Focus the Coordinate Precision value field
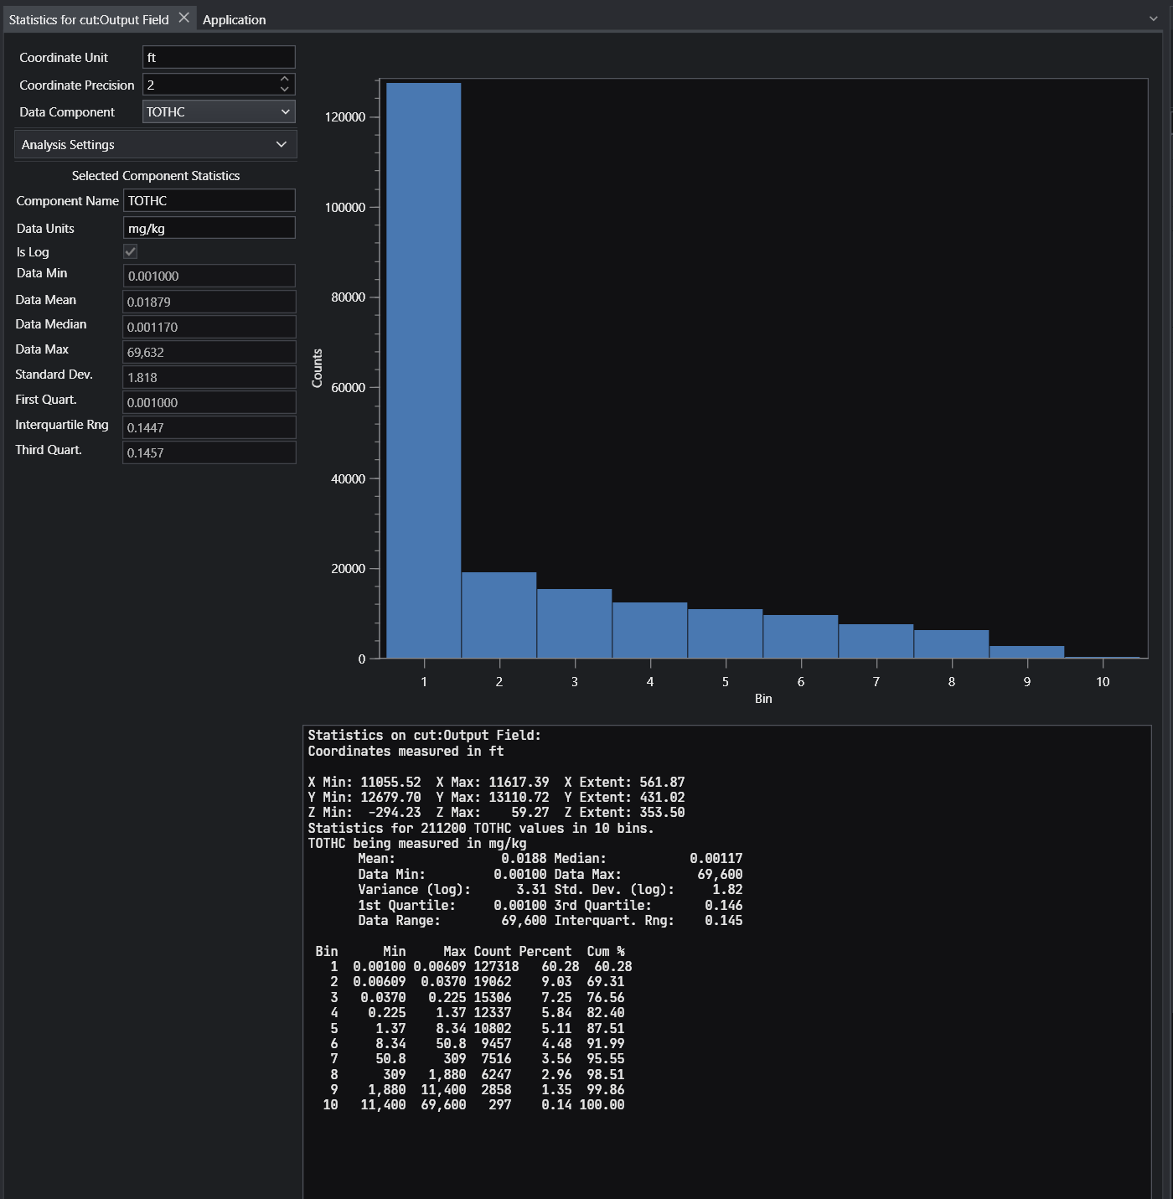 tap(209, 85)
